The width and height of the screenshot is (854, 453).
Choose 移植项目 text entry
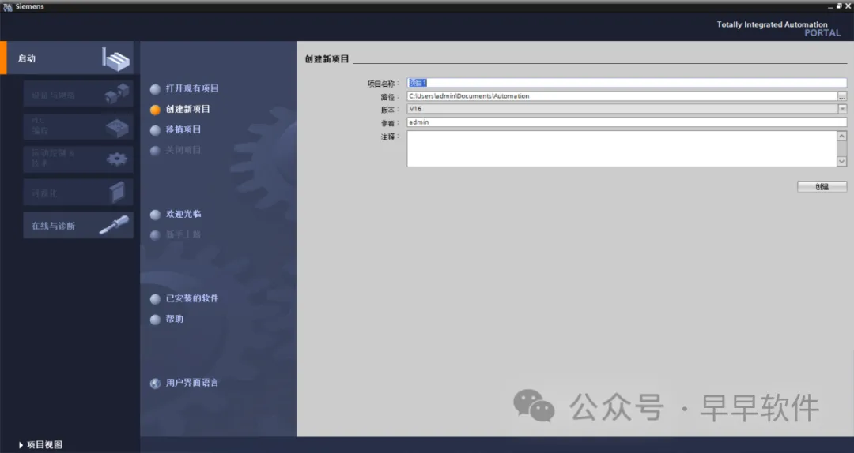[183, 129]
